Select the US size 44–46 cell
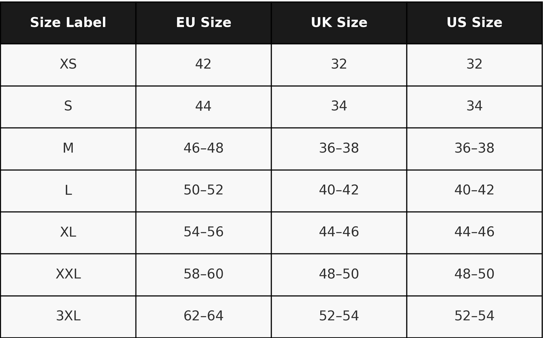 [474, 233]
